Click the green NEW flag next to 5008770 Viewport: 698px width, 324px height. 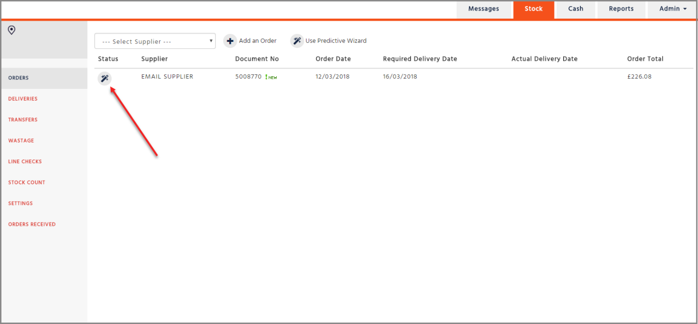click(271, 77)
